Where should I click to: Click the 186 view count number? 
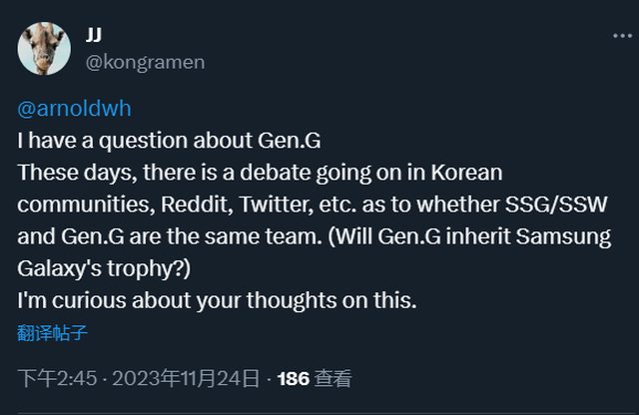coord(293,379)
